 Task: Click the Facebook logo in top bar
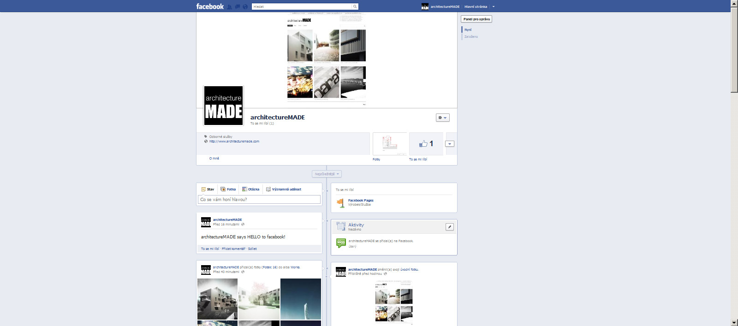[210, 6]
